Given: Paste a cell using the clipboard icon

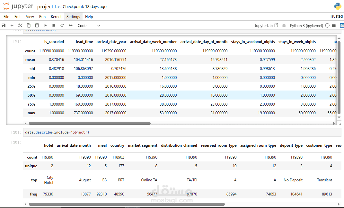Looking at the screenshot, I should point(37,25).
